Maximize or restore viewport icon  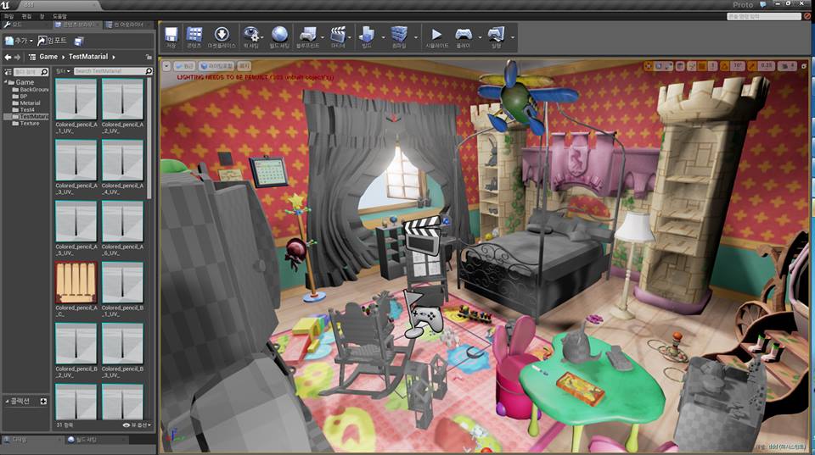pyautogui.click(x=804, y=66)
